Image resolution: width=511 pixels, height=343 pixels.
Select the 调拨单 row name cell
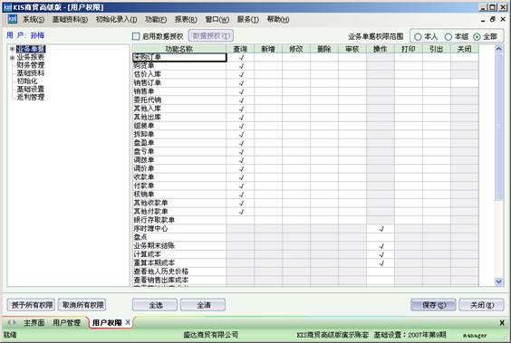coord(179,160)
